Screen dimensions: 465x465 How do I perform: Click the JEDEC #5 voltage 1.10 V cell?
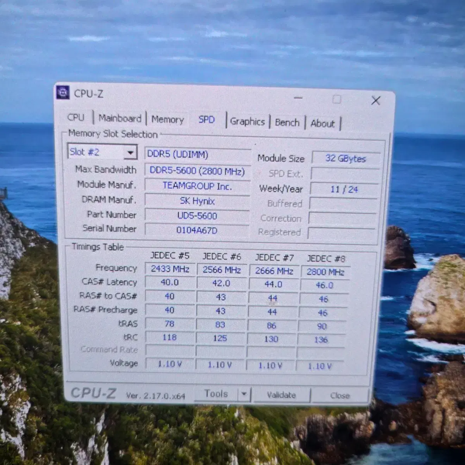pyautogui.click(x=169, y=364)
